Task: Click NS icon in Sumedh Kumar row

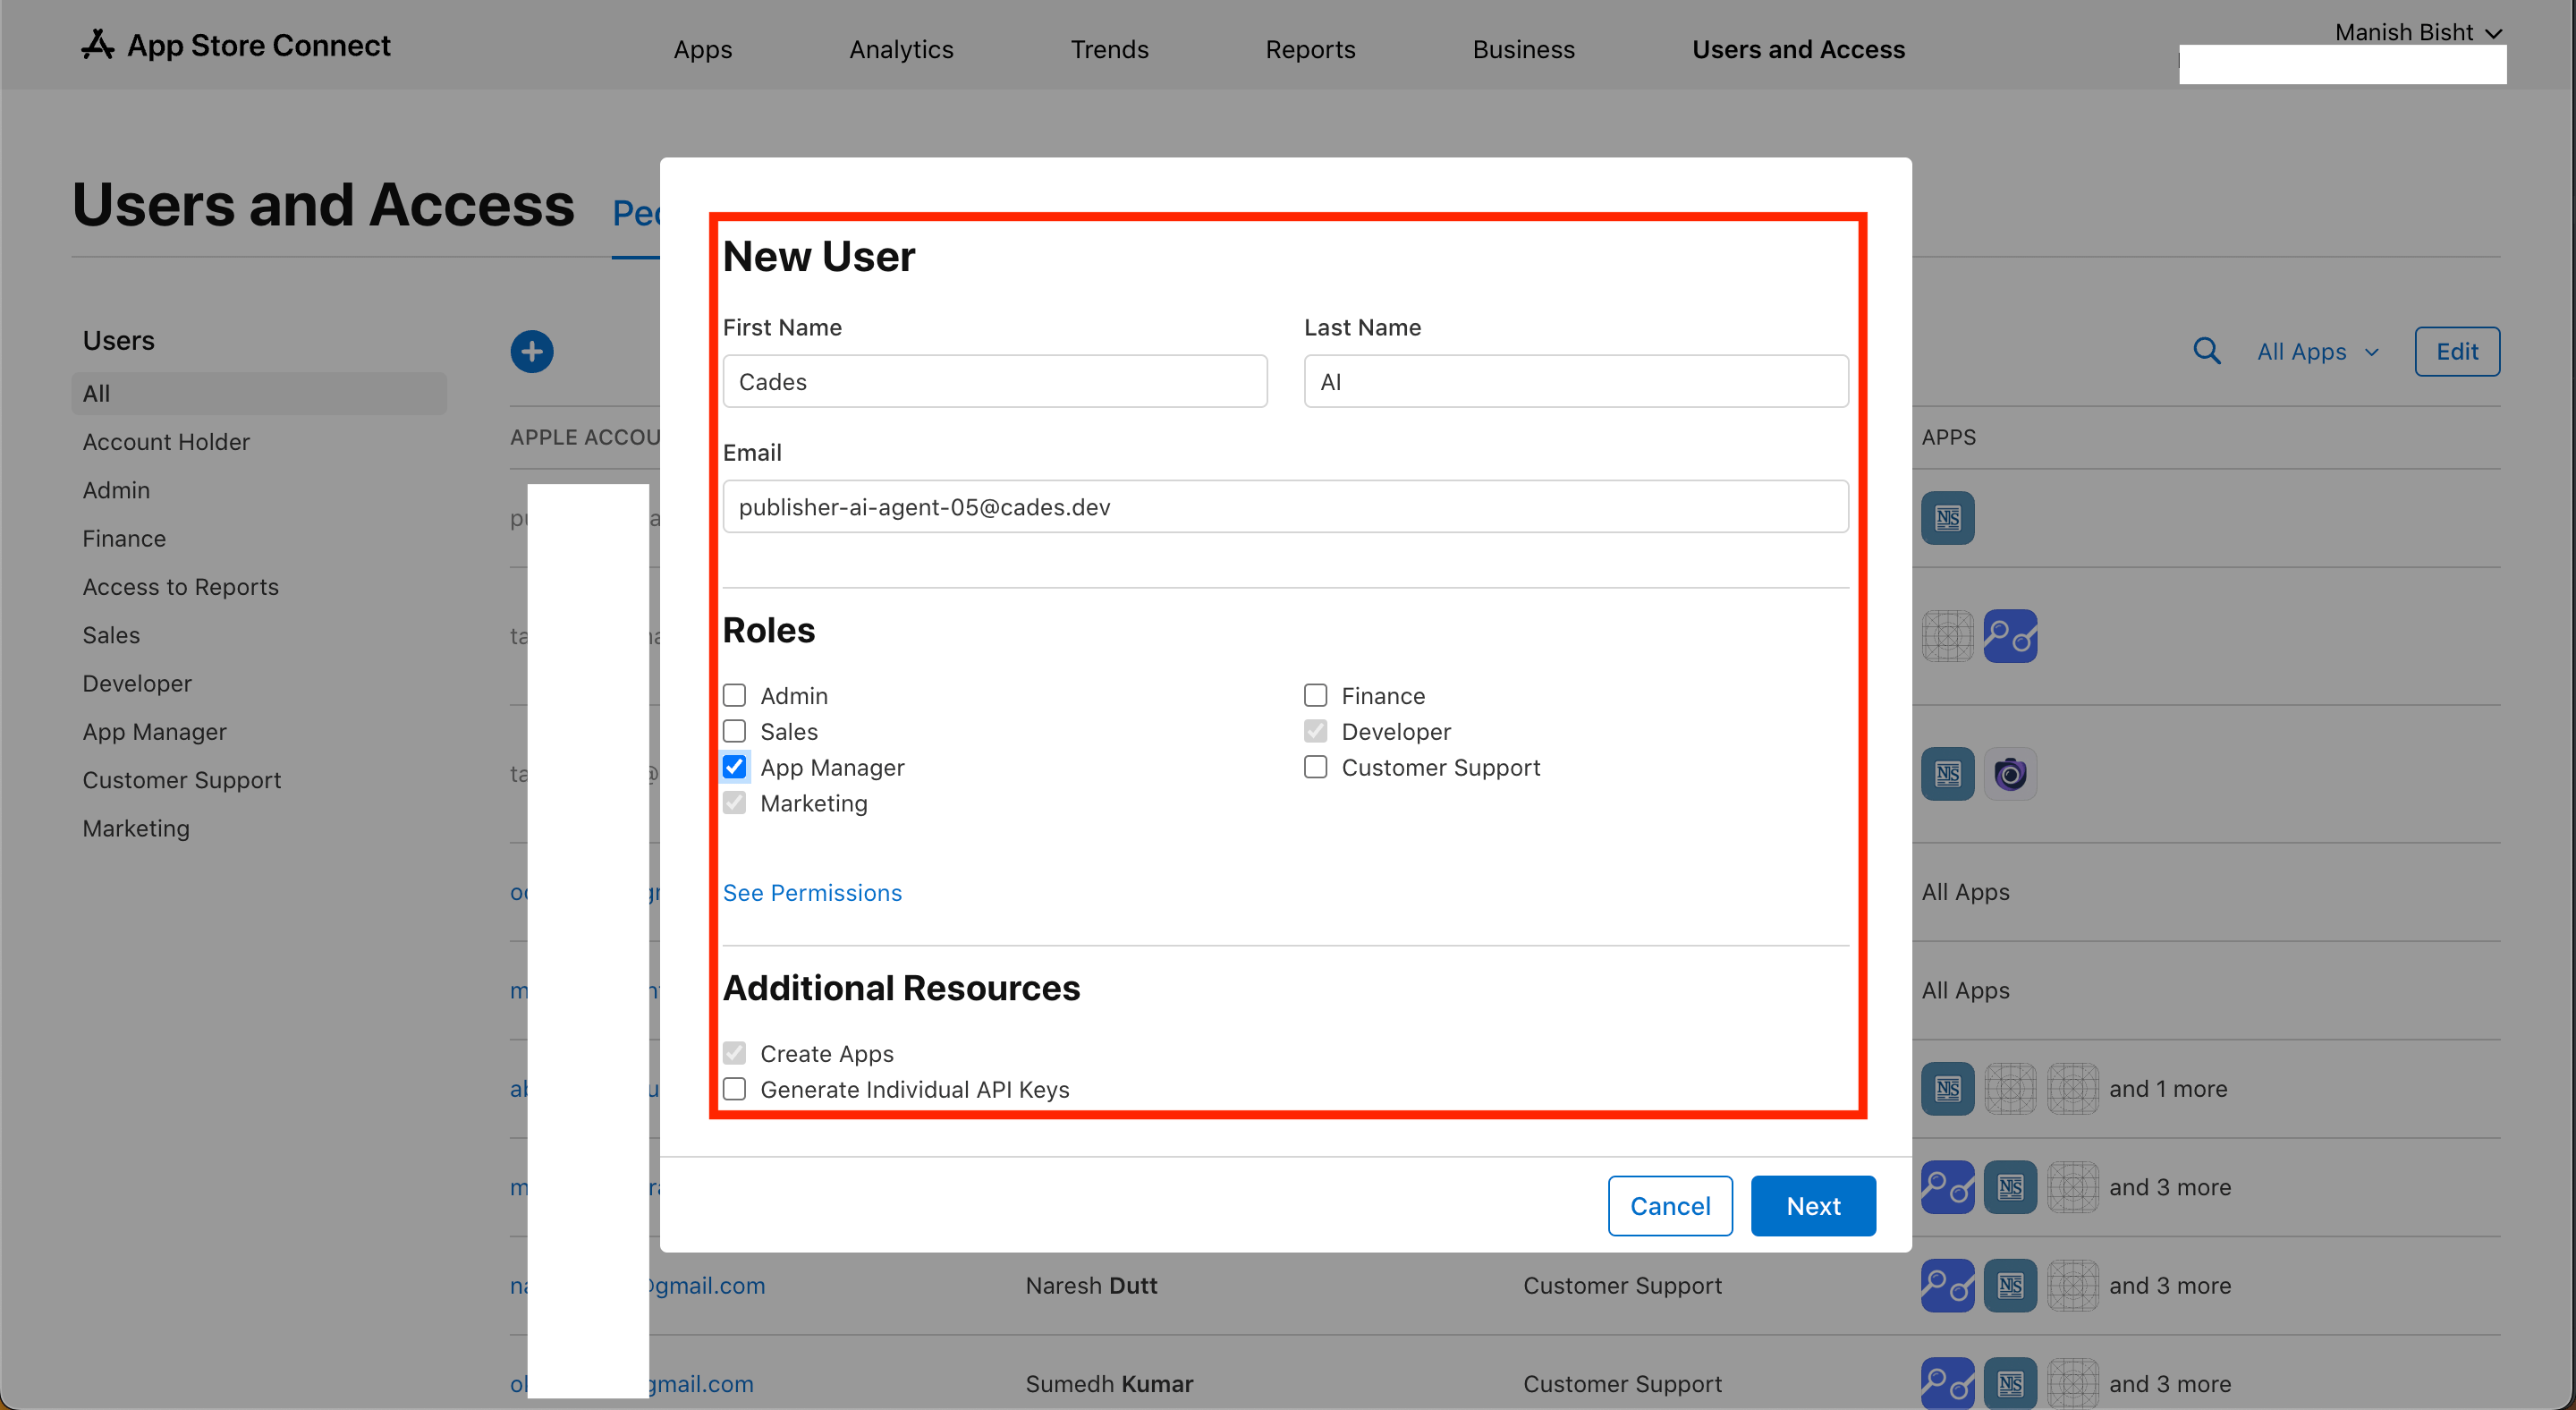Action: coord(2010,1383)
